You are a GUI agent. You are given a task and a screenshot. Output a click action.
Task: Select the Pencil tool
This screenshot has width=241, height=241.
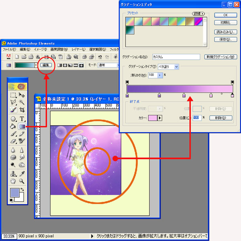tap(22, 134)
